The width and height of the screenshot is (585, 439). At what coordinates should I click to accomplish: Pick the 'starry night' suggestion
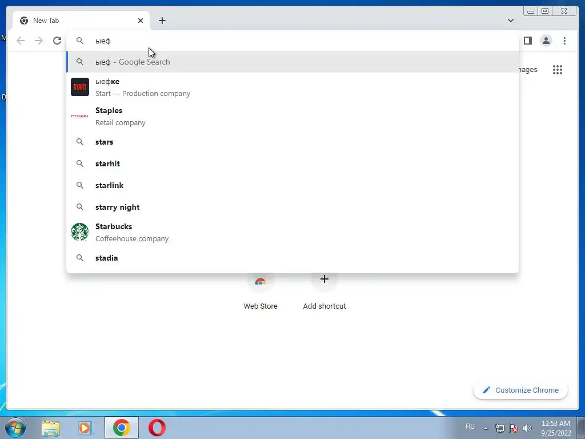[x=292, y=207]
